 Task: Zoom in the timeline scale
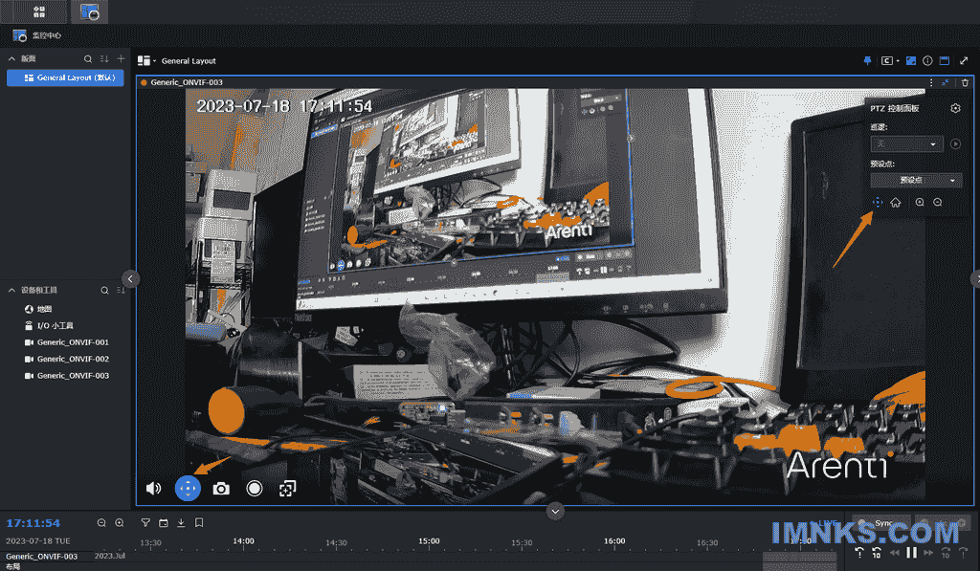click(120, 523)
